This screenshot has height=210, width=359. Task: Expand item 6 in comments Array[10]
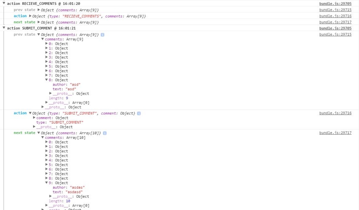coord(47,169)
